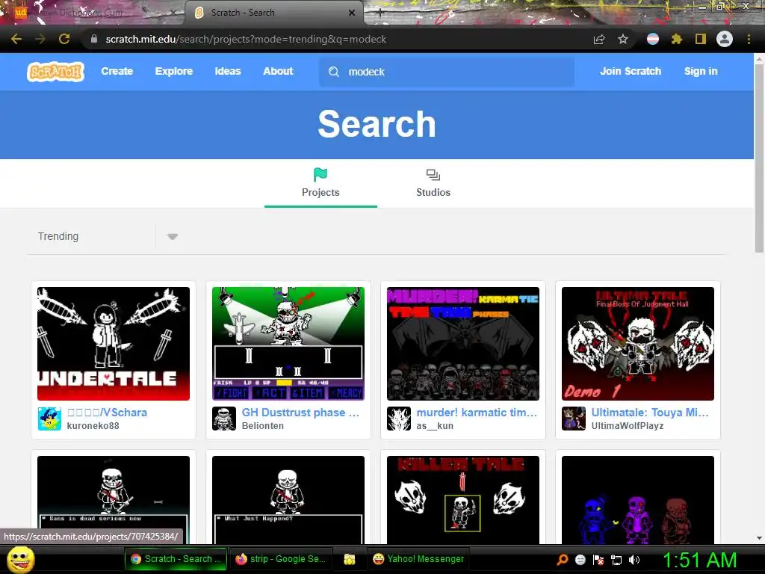
Task: Click as__kun's avatar icon
Action: 399,419
